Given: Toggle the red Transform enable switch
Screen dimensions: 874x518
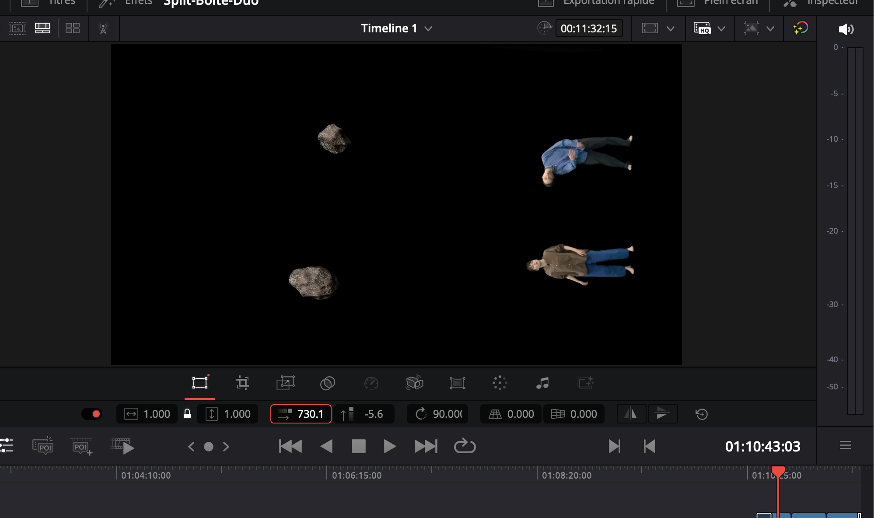Looking at the screenshot, I should click(92, 414).
